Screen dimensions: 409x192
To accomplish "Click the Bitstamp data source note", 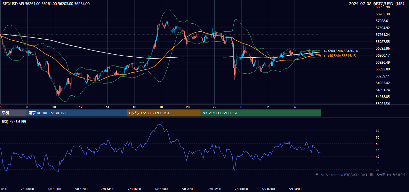I will (x=360, y=175).
